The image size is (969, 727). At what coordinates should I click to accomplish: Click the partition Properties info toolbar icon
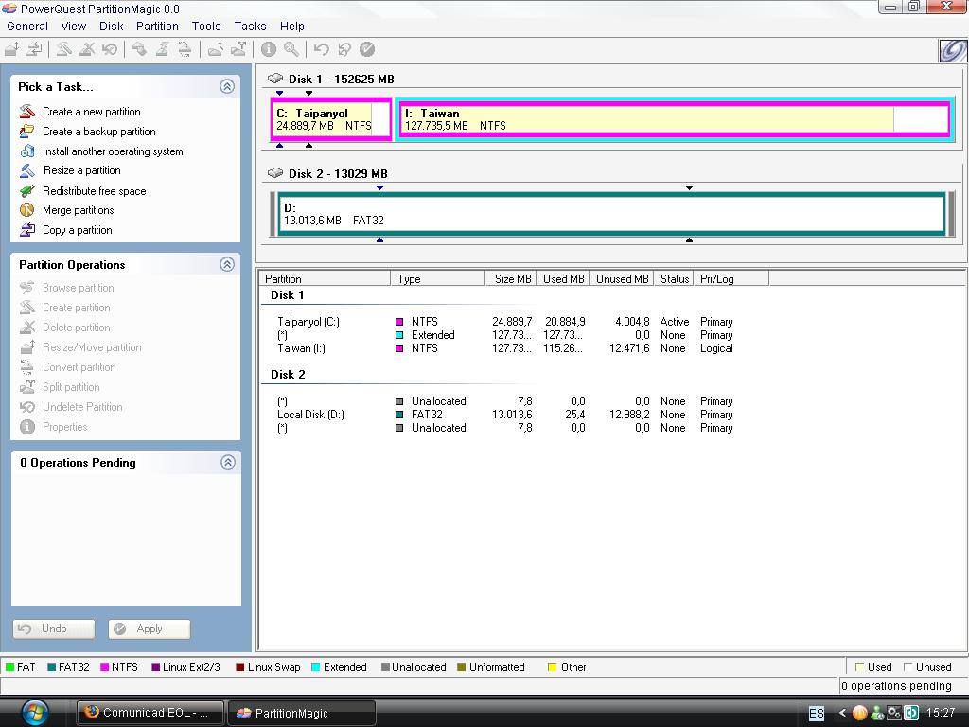tap(268, 49)
